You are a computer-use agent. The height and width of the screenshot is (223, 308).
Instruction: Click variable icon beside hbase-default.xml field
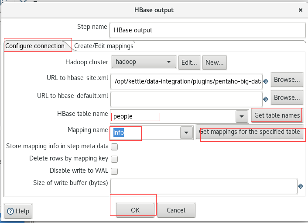click(x=266, y=99)
